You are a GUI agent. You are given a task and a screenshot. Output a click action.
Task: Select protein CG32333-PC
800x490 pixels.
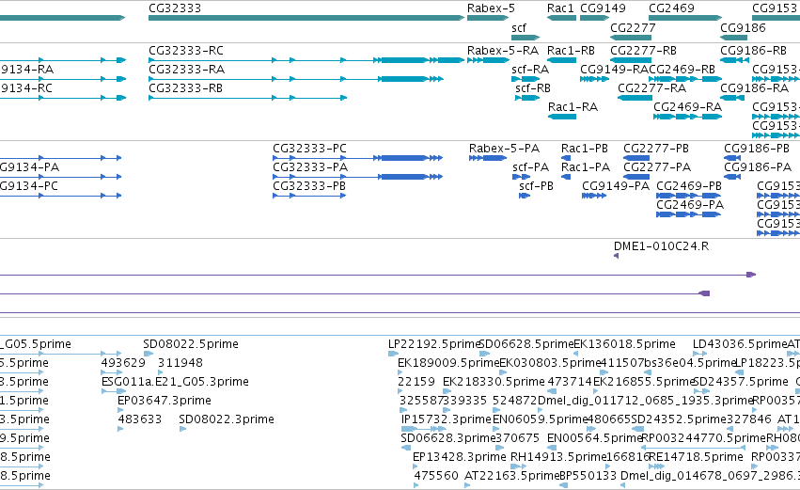pyautogui.click(x=309, y=149)
